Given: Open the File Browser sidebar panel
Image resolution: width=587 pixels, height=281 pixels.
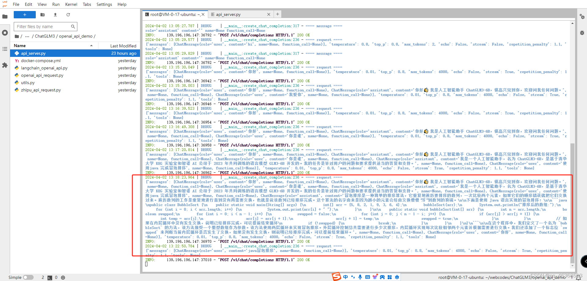Looking at the screenshot, I should pos(5,17).
